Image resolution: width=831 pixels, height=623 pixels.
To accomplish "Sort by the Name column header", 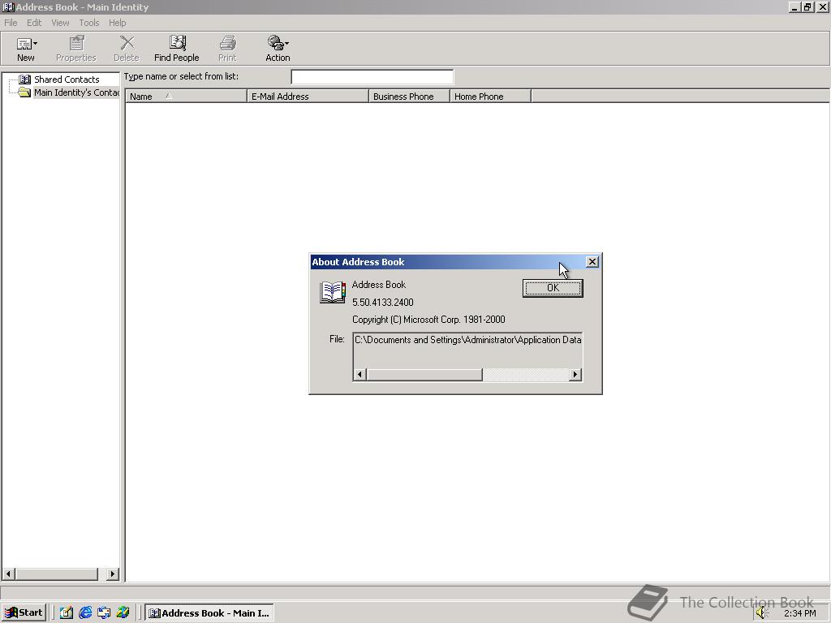I will click(x=186, y=97).
